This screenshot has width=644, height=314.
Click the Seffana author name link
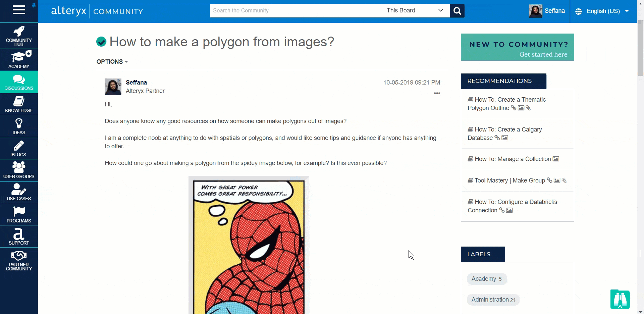(136, 83)
